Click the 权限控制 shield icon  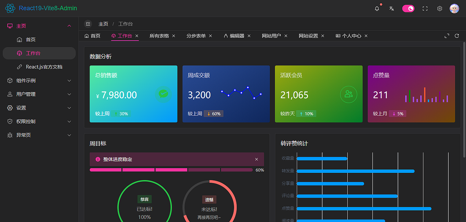pyautogui.click(x=10, y=122)
